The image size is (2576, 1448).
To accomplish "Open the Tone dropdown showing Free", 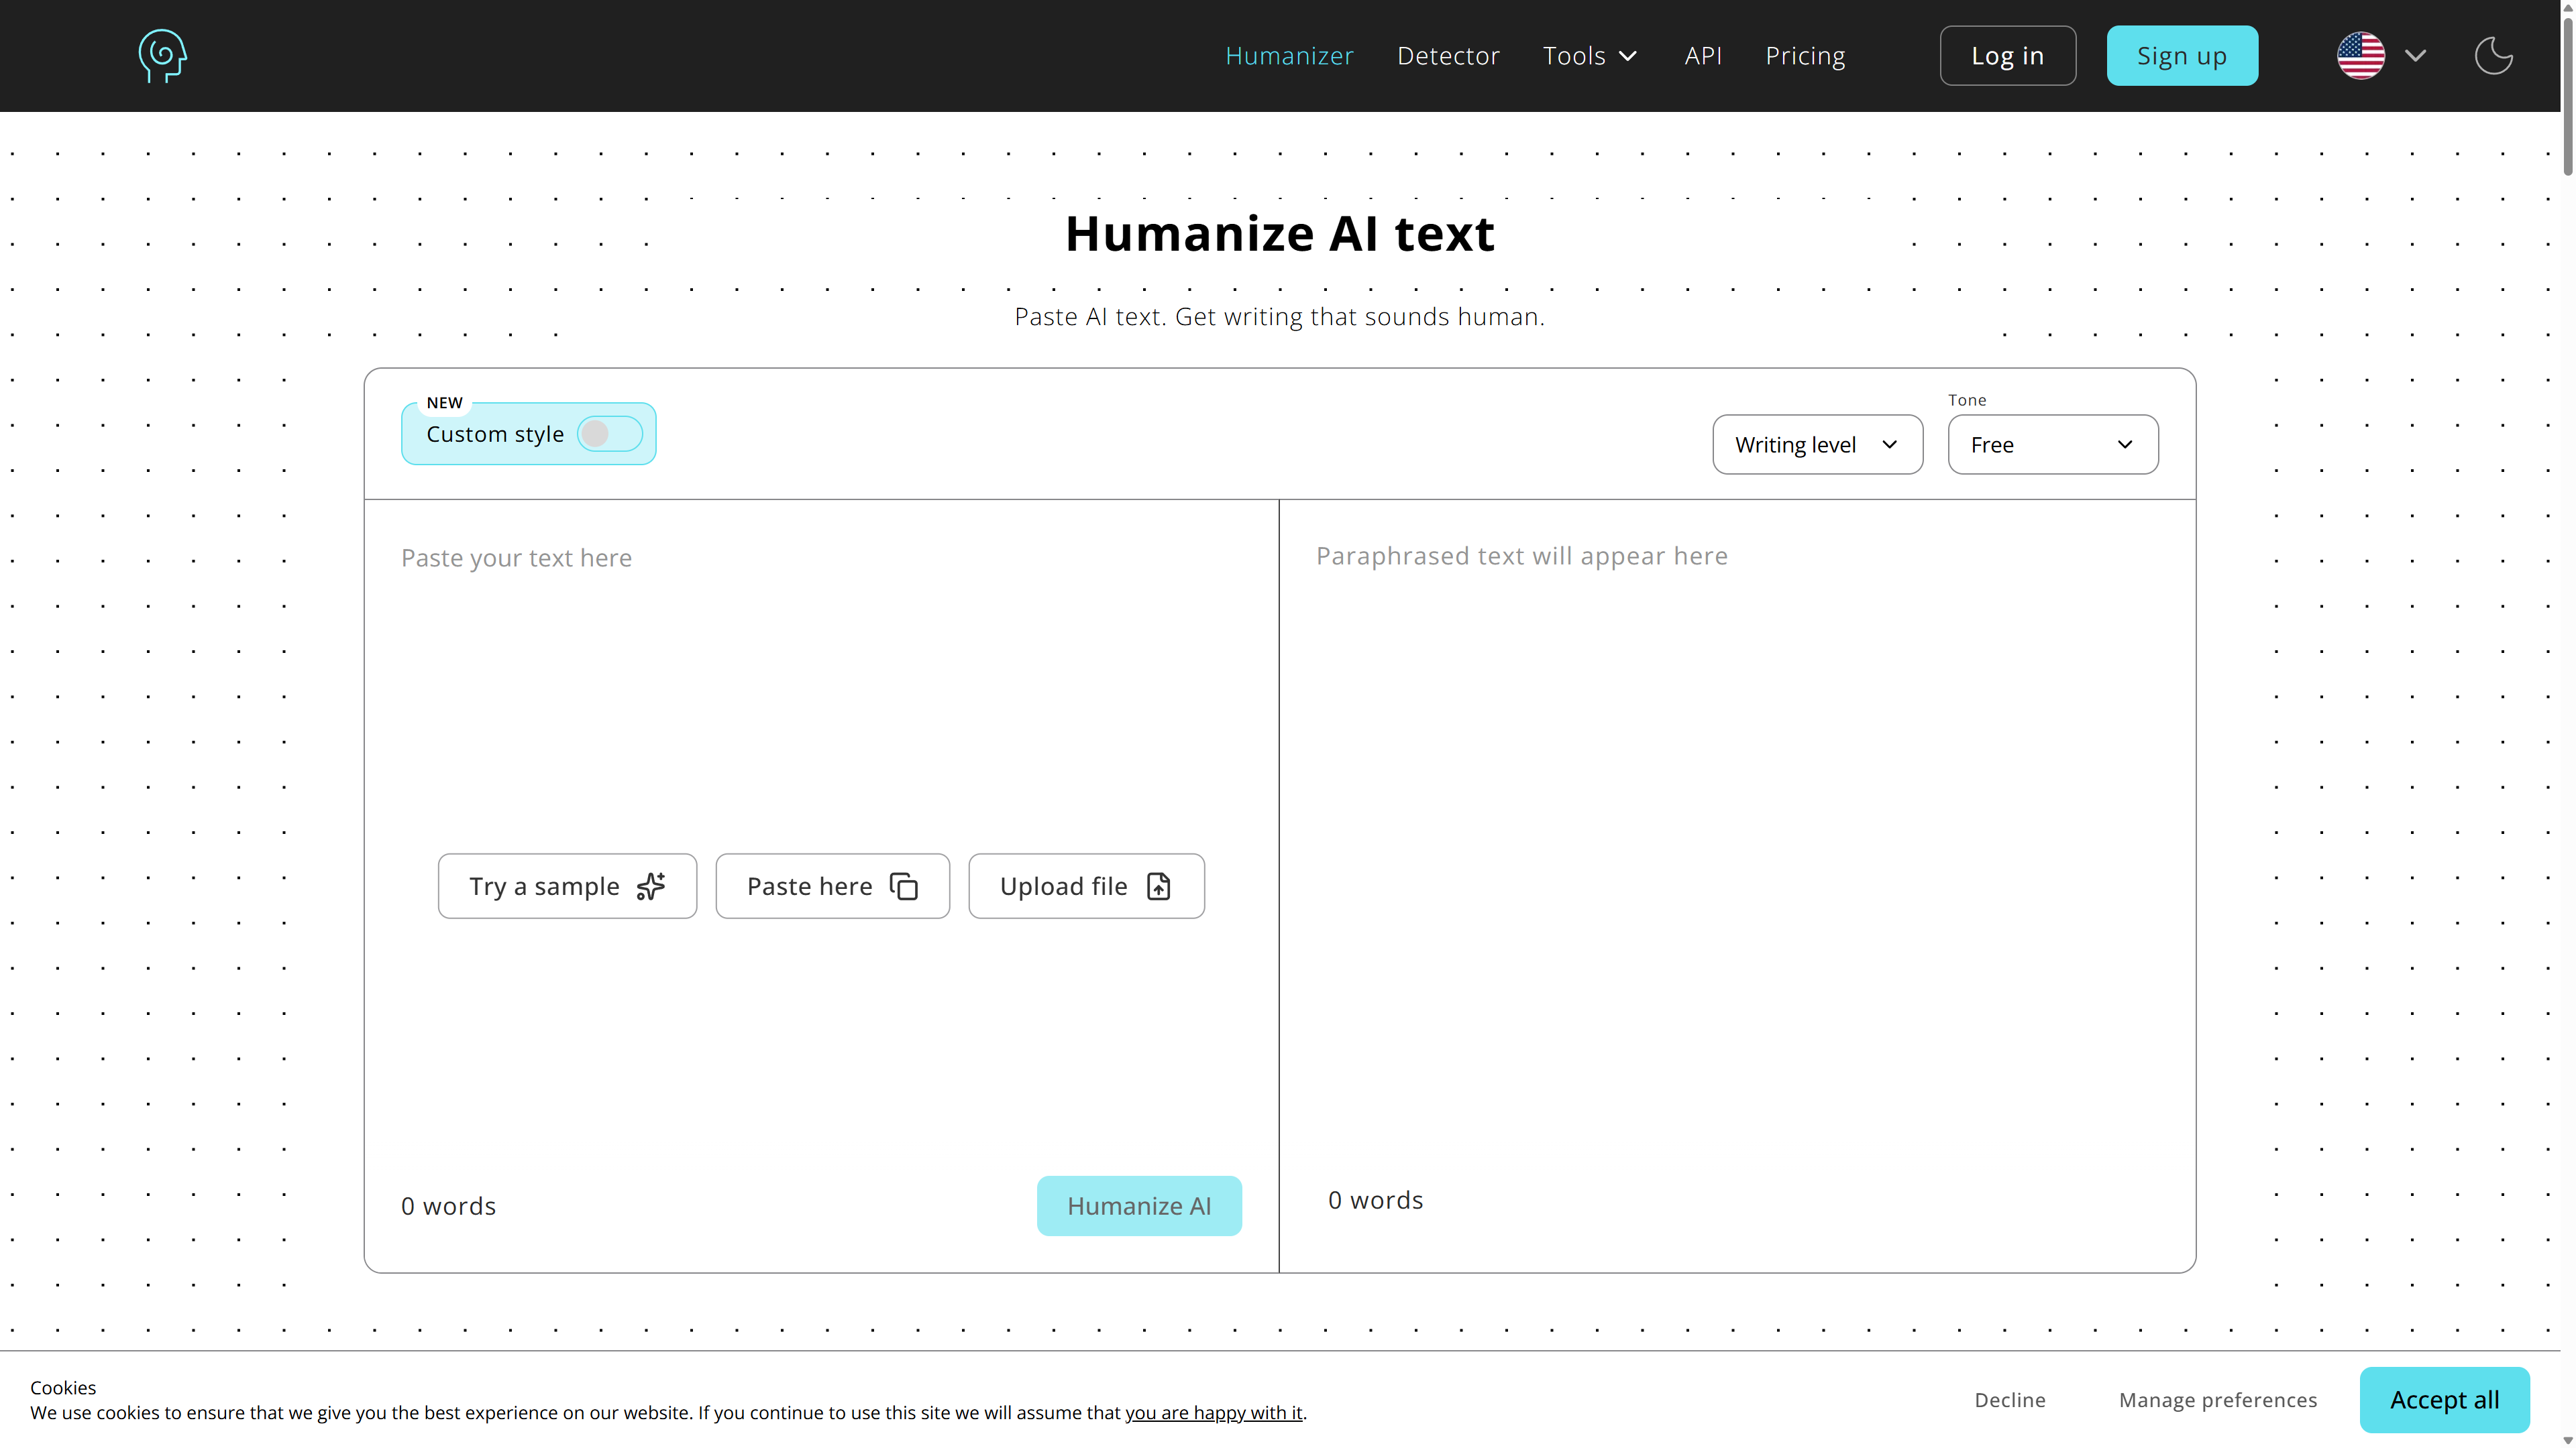I will (x=2052, y=444).
